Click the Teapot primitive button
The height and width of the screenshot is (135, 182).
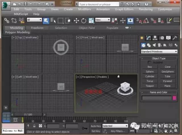150,86
